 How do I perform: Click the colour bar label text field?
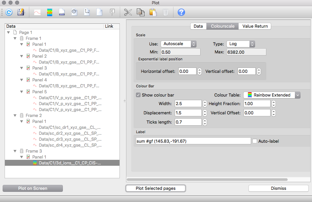[194, 141]
